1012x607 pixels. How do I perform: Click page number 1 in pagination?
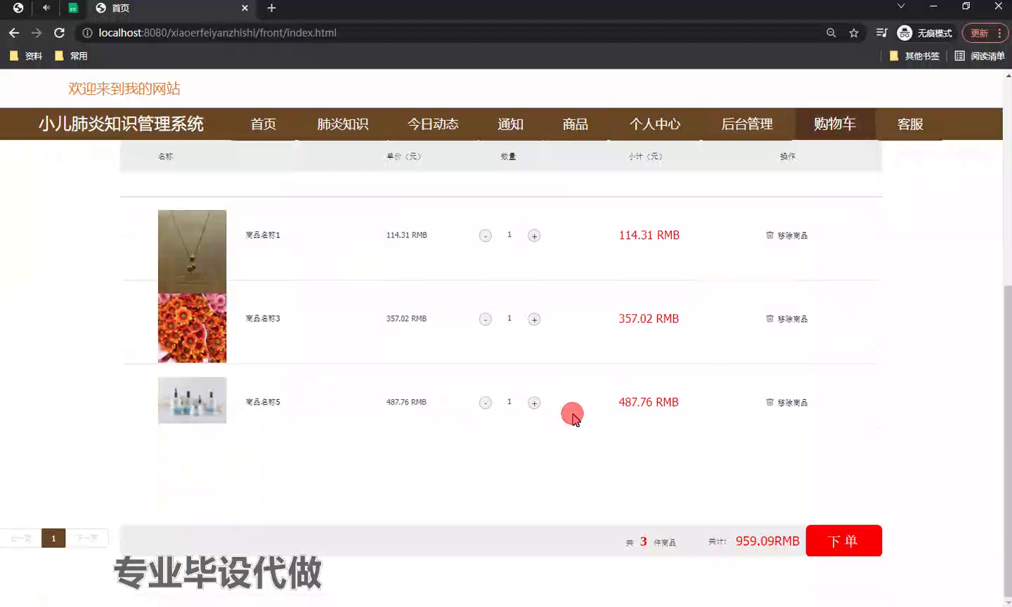click(x=53, y=539)
